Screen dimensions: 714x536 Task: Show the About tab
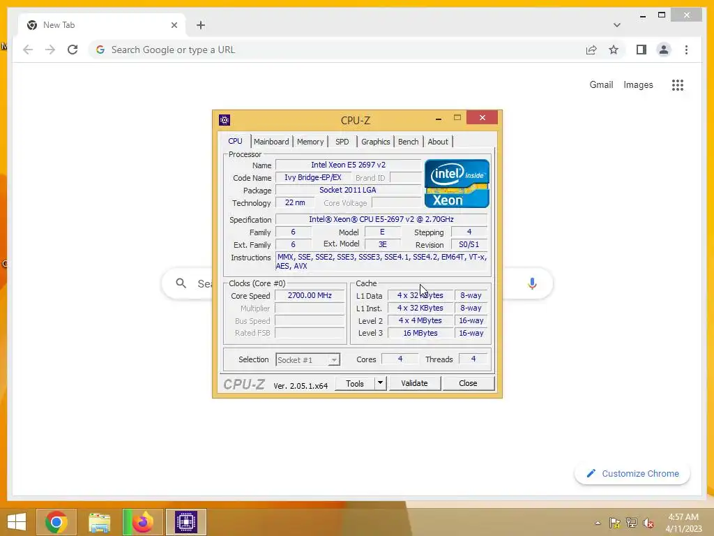[438, 142]
